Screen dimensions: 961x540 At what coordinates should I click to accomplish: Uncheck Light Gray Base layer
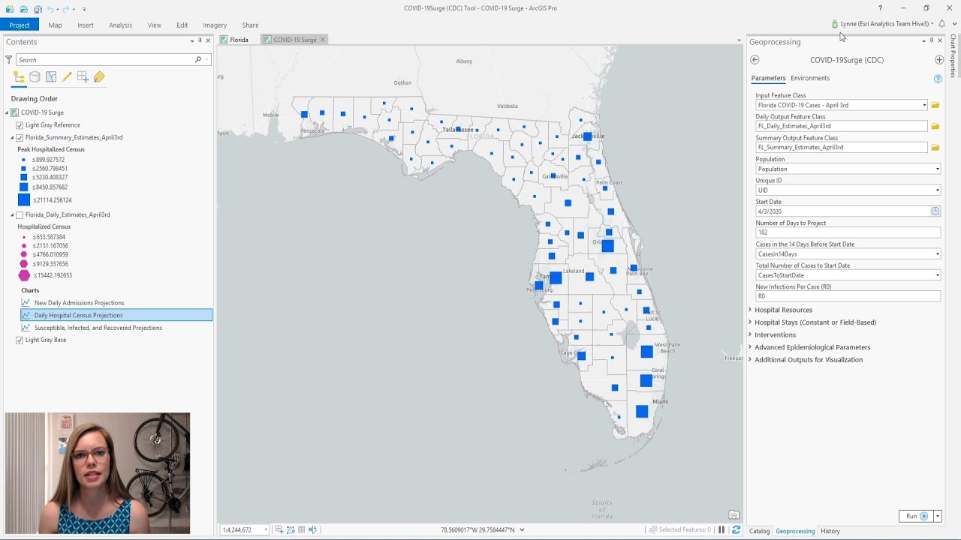[20, 340]
